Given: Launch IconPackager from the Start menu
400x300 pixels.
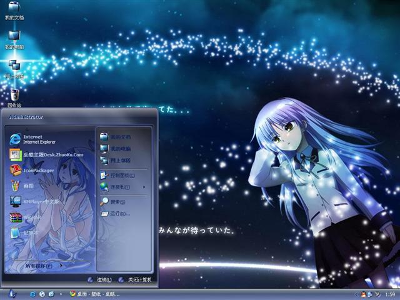Looking at the screenshot, I should [x=32, y=171].
